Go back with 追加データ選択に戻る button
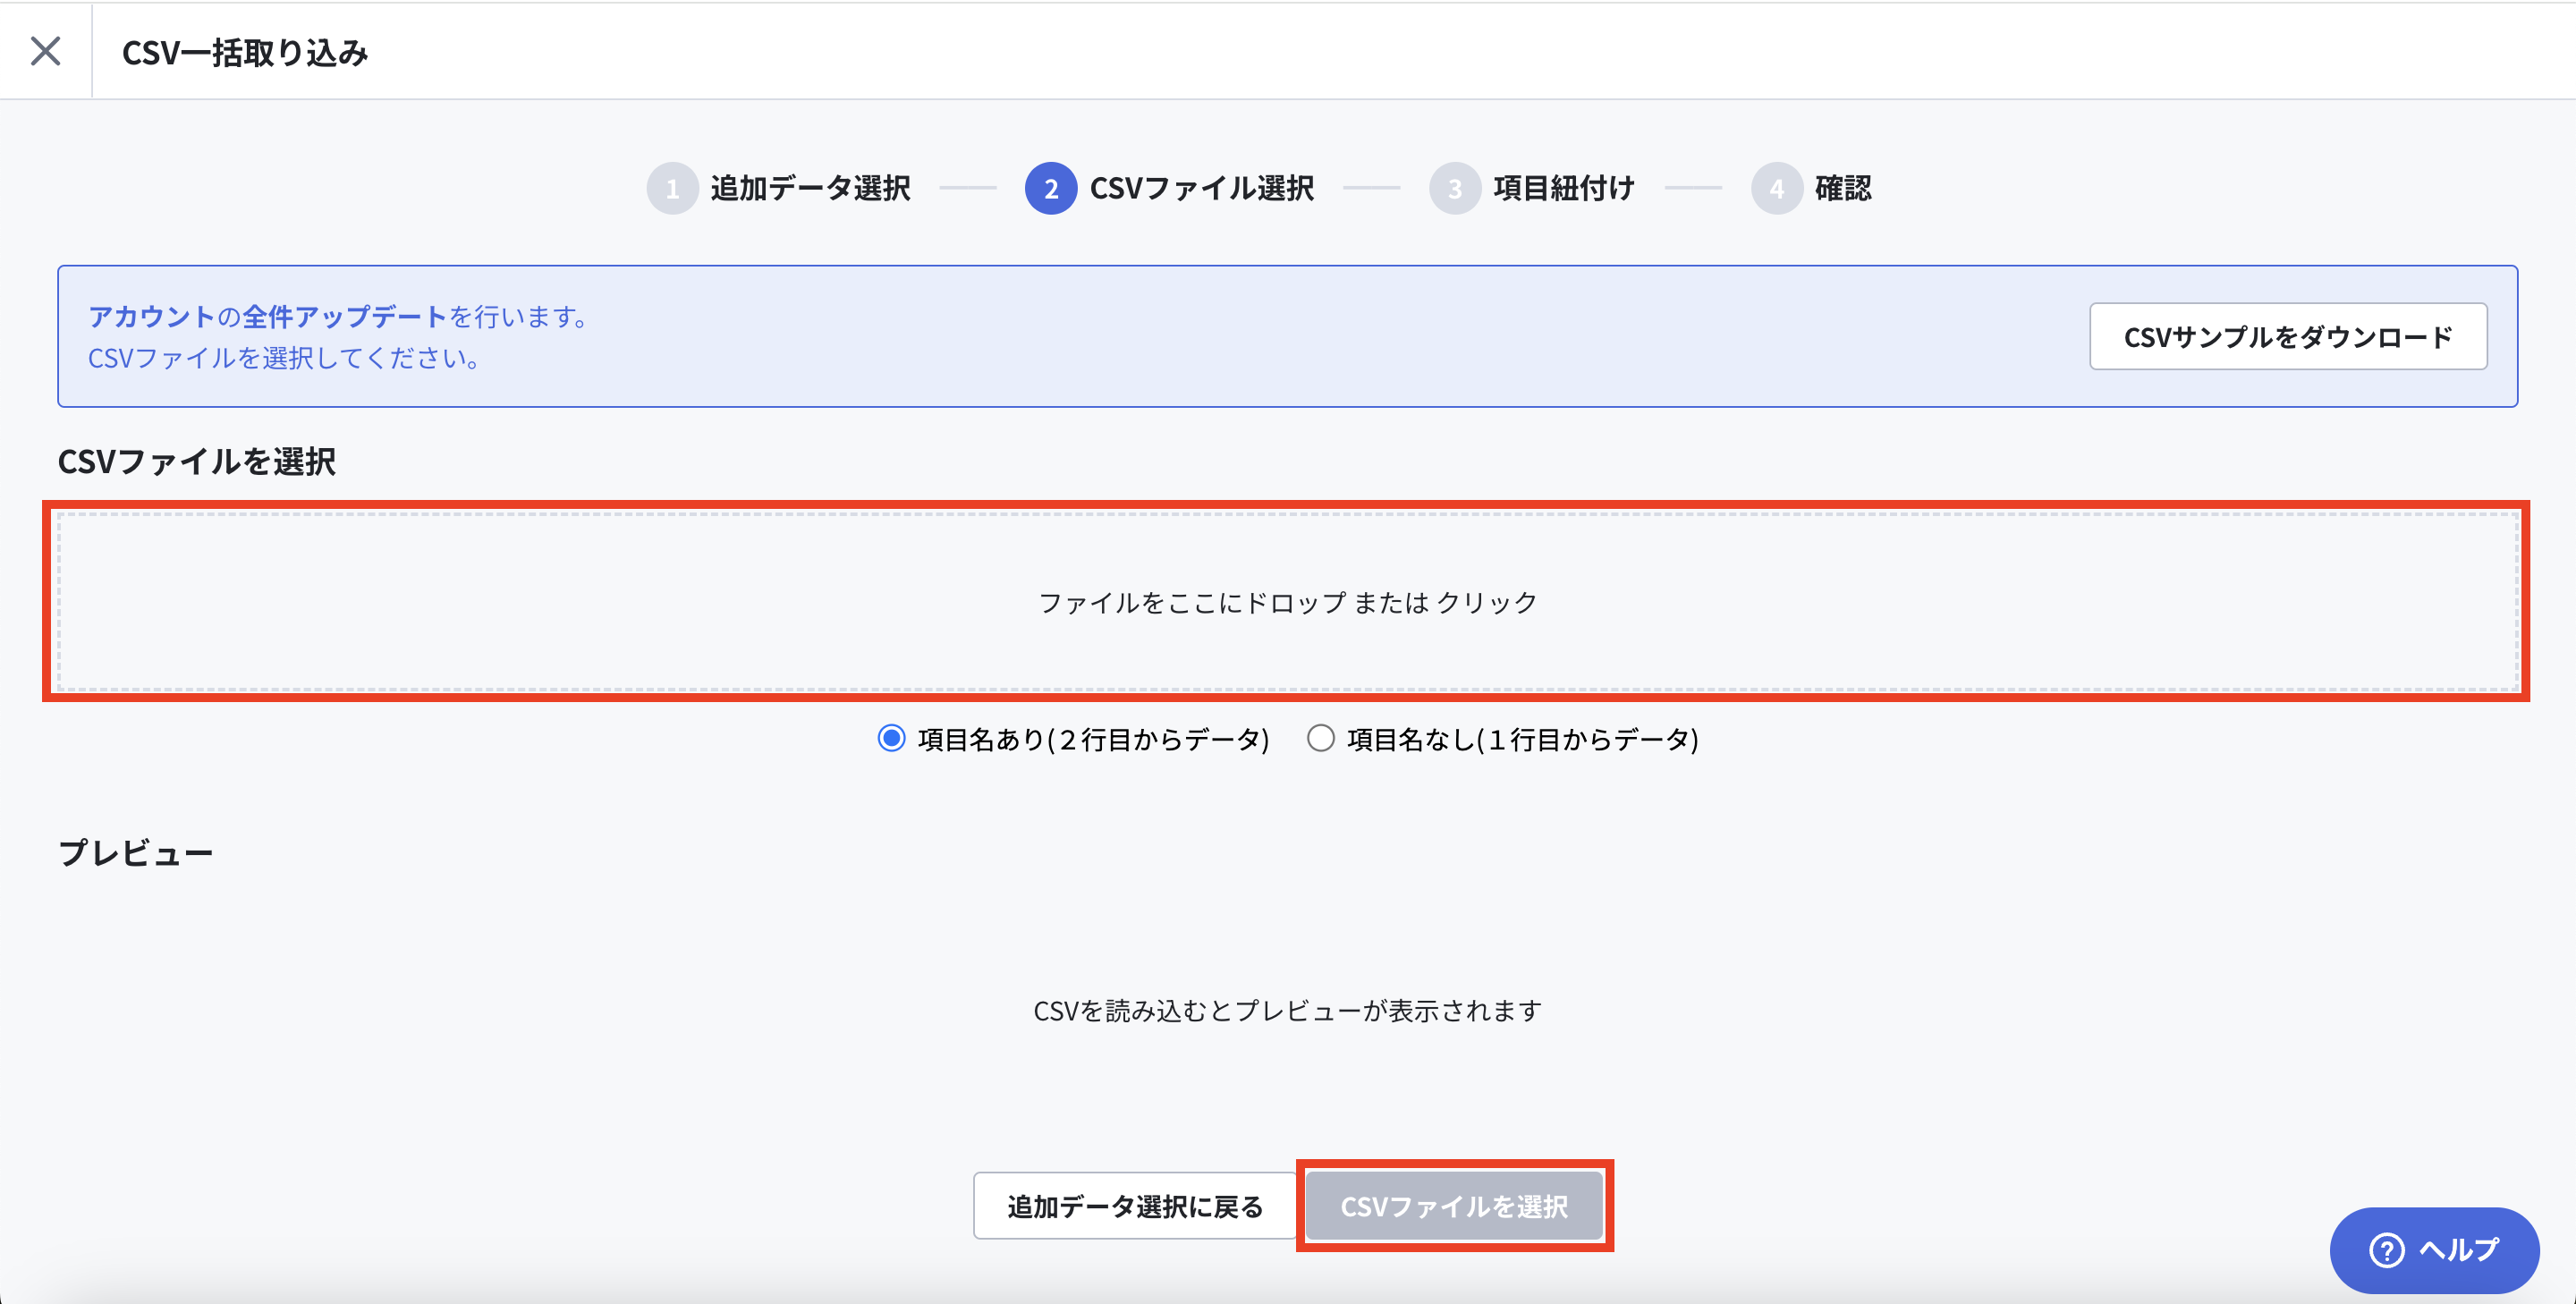The width and height of the screenshot is (2576, 1304). [x=1135, y=1206]
